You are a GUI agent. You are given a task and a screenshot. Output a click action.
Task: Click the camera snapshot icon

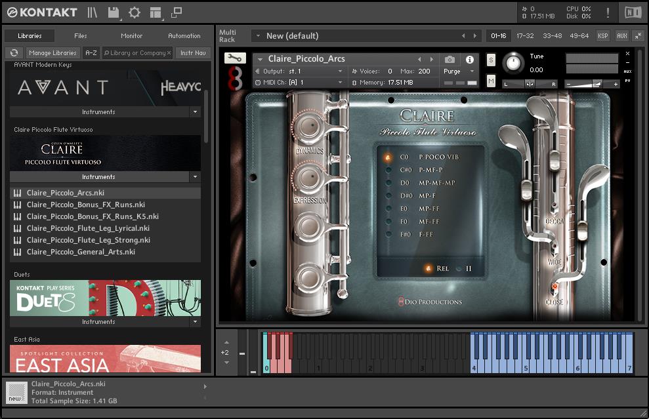[x=450, y=60]
